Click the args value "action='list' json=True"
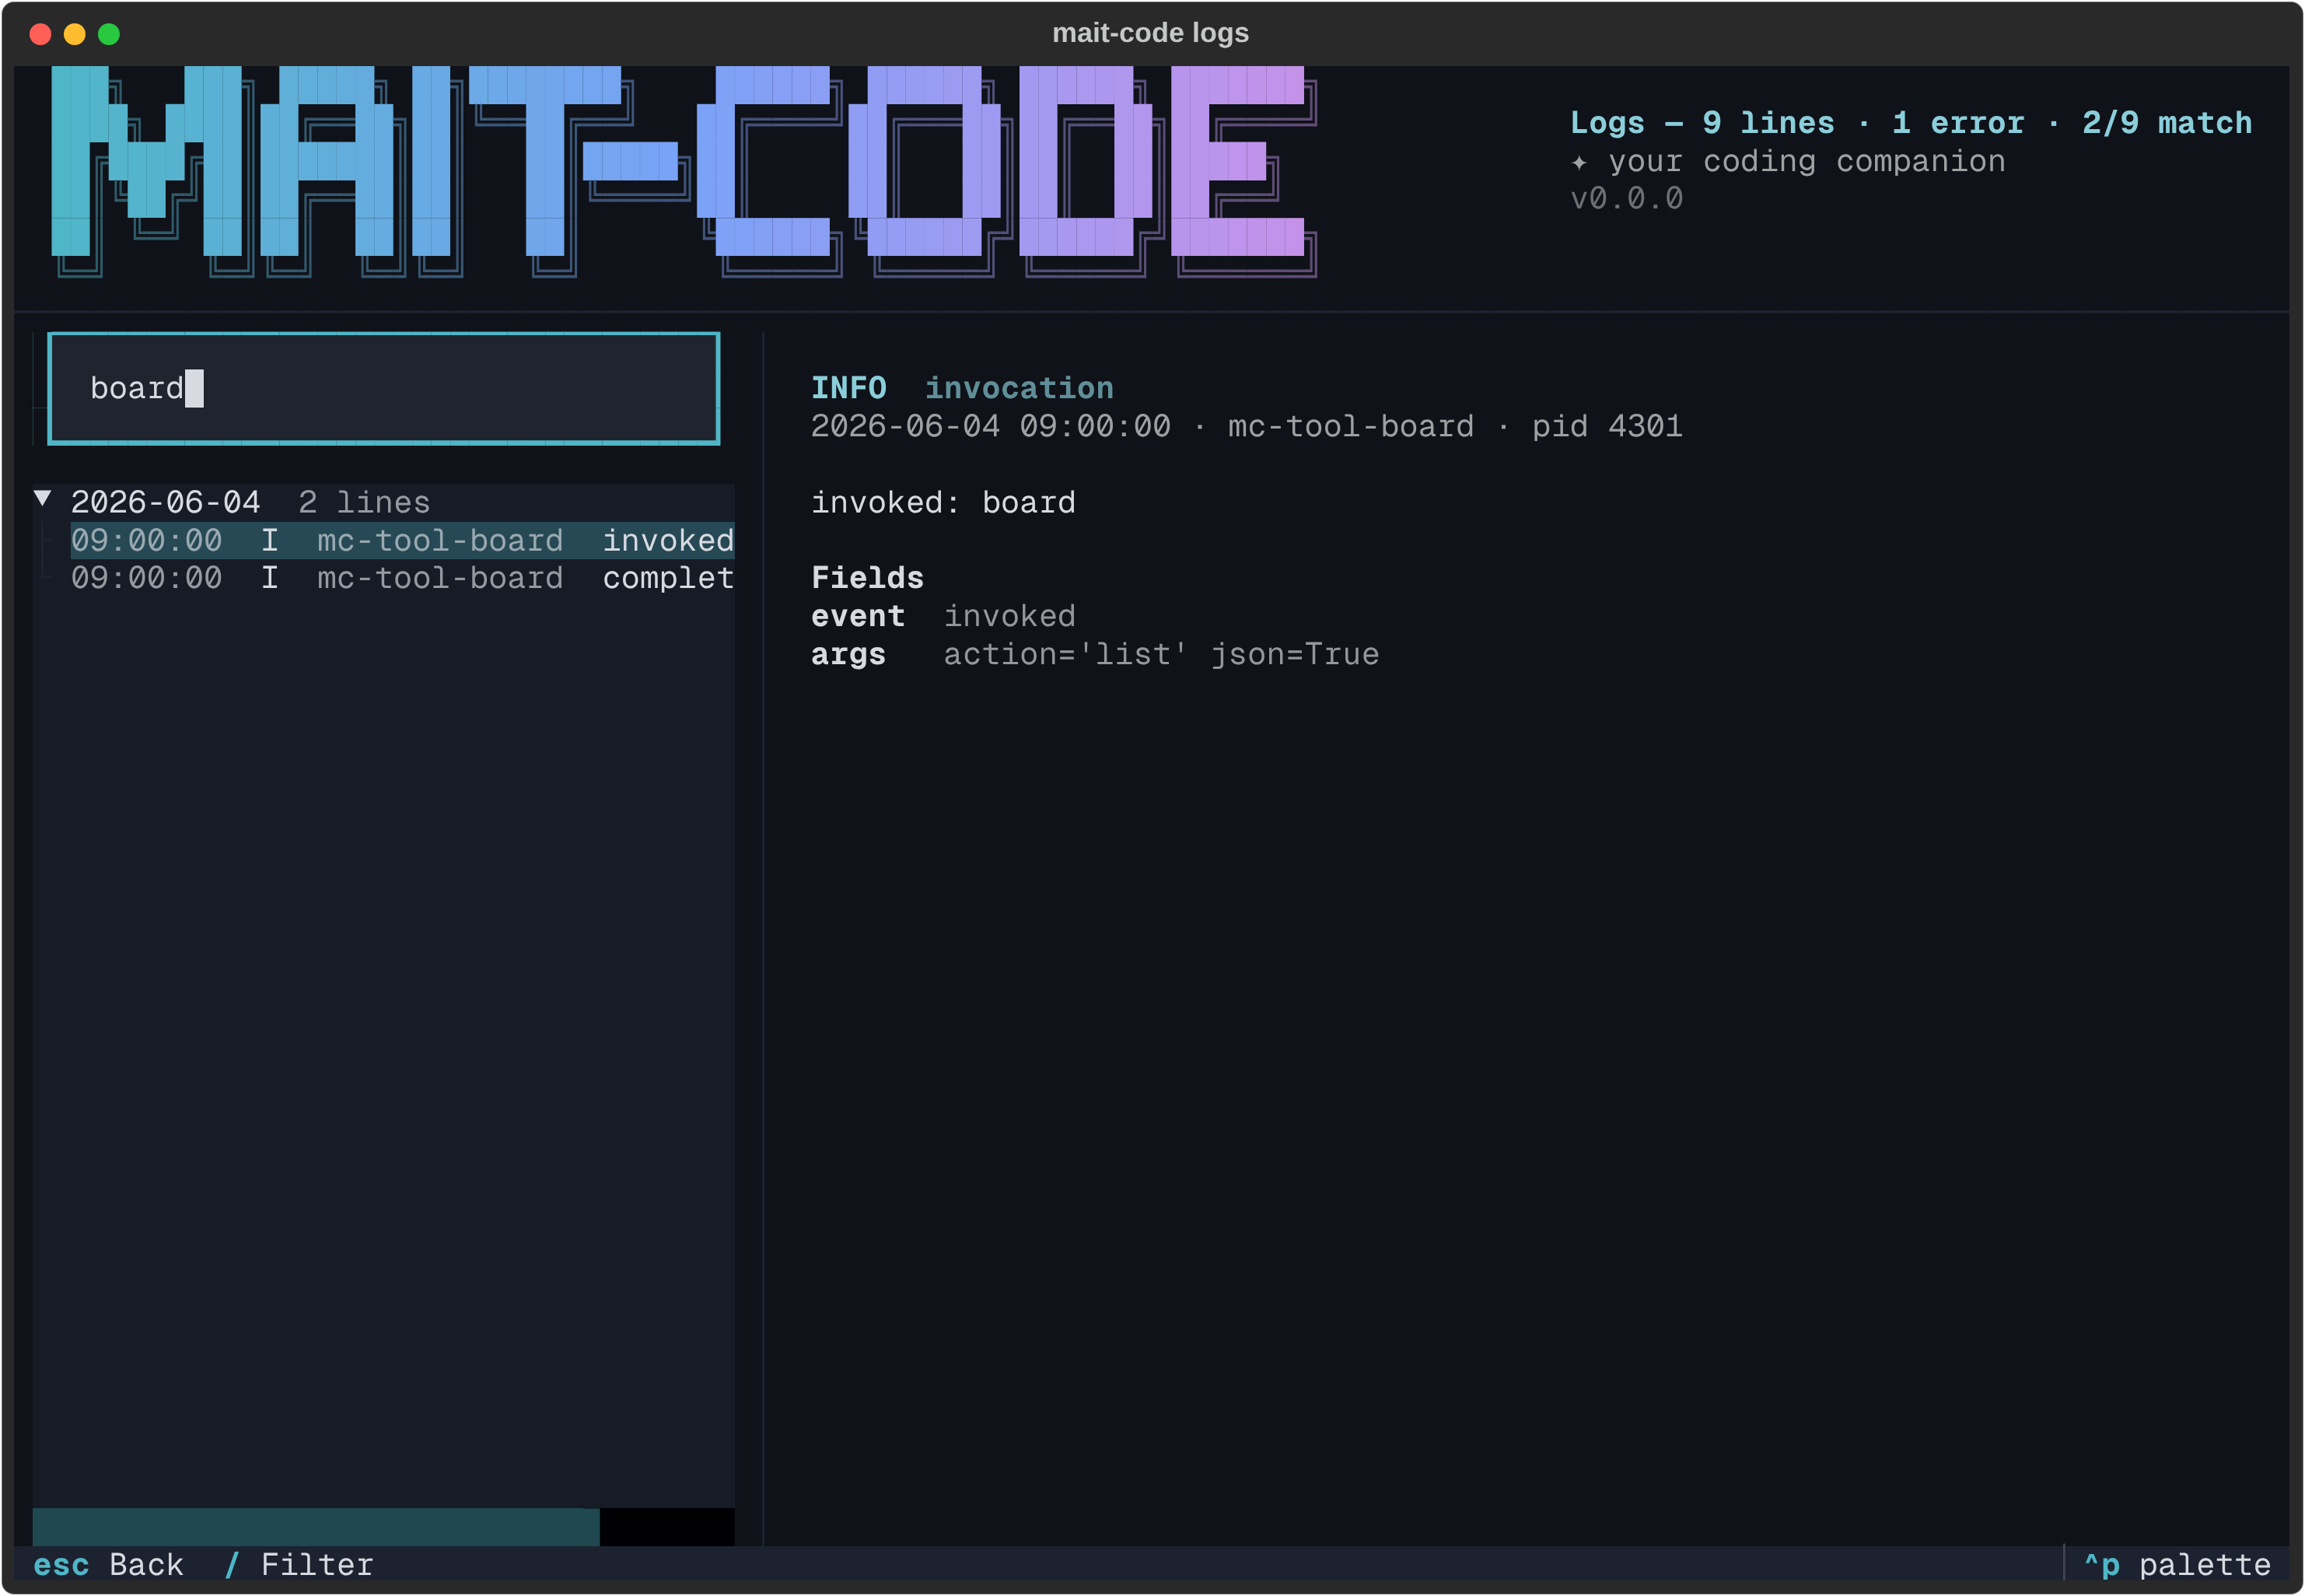This screenshot has width=2305, height=1596. click(1160, 655)
